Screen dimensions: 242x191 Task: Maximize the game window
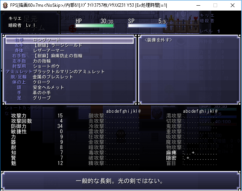(215, 5)
